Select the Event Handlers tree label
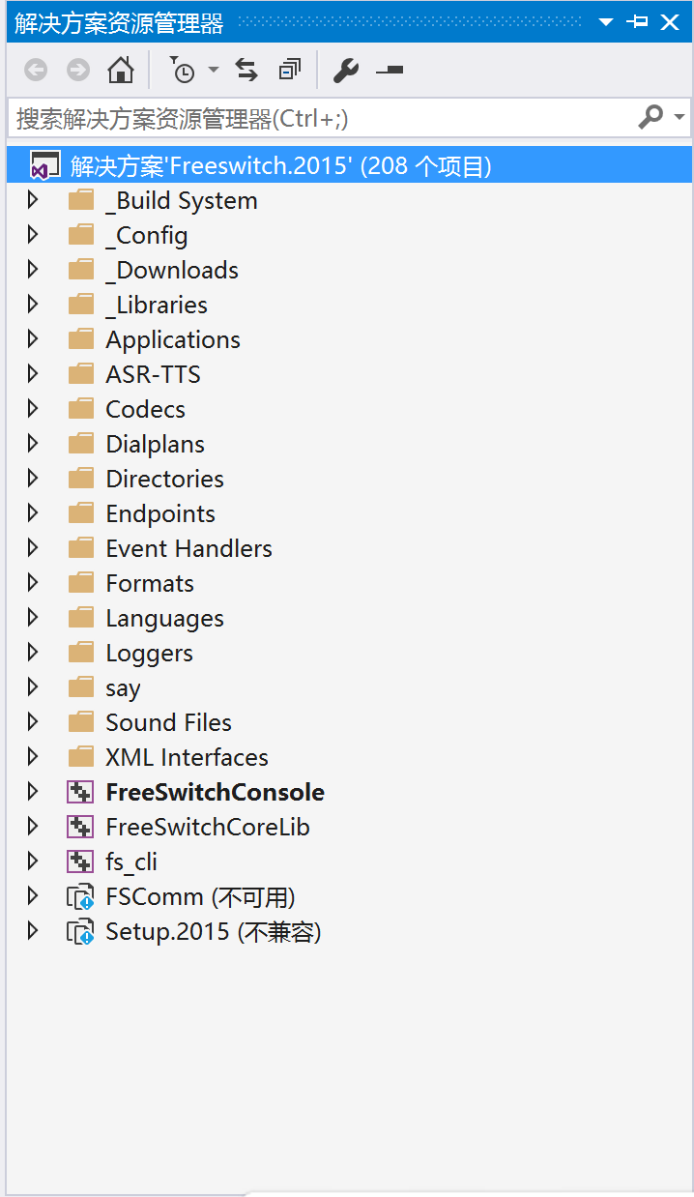Screen dimensions: 694x1197 point(188,548)
